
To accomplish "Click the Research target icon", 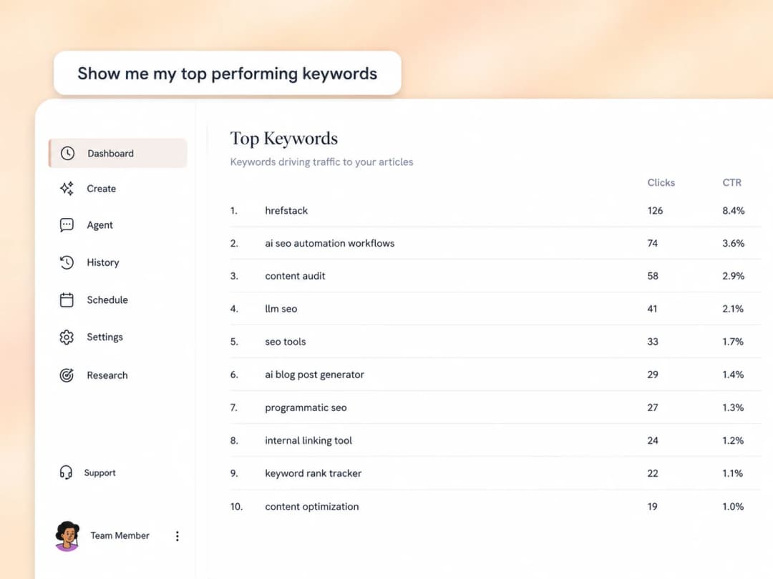I will point(67,375).
